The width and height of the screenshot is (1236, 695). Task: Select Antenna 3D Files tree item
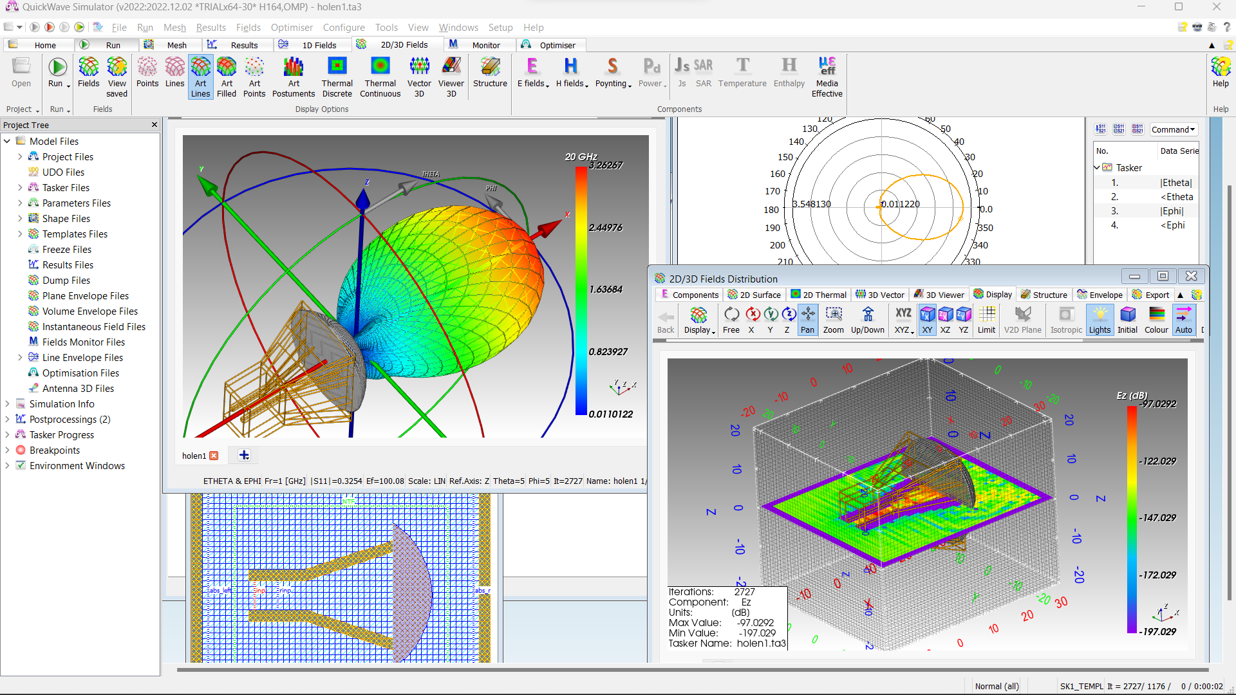coord(78,389)
